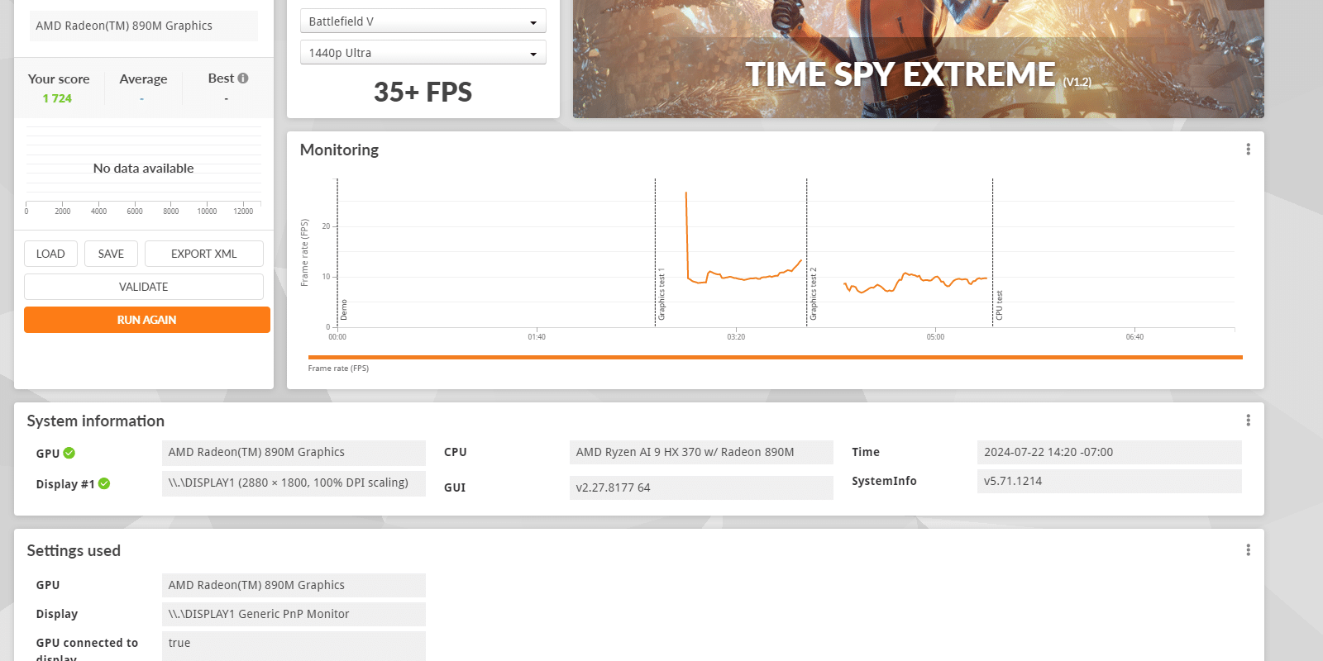Viewport: 1323px width, 661px height.
Task: Click the SAVE button
Action: 111,254
